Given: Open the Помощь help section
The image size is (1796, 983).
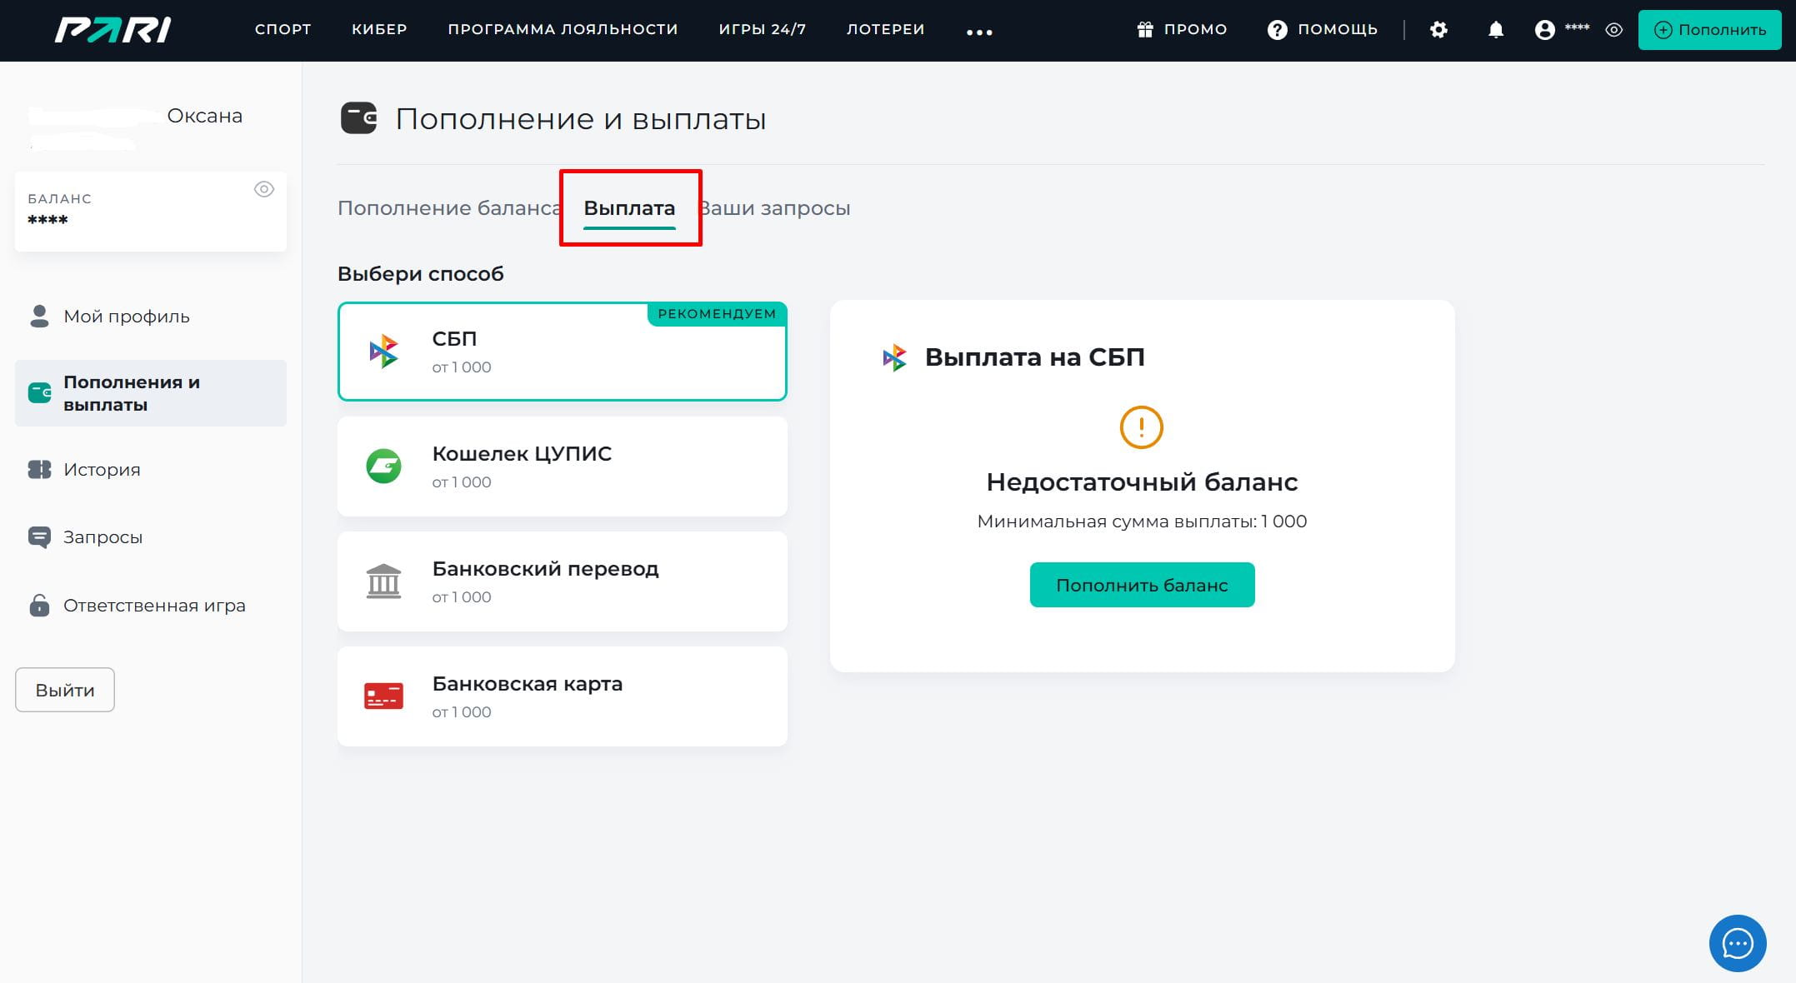Looking at the screenshot, I should click(x=1322, y=29).
